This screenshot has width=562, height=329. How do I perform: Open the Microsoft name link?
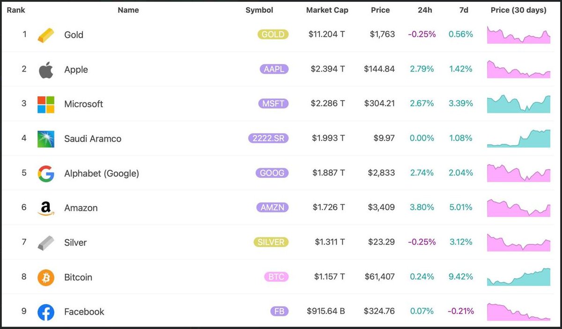(83, 104)
